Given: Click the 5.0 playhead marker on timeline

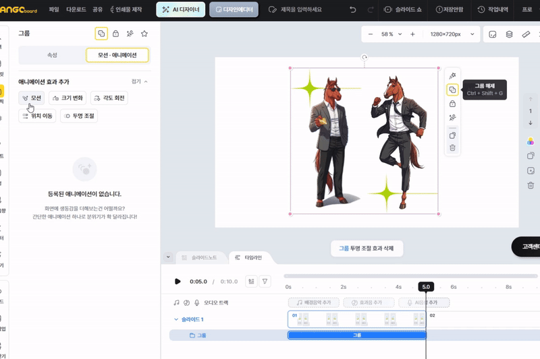Looking at the screenshot, I should tap(425, 287).
